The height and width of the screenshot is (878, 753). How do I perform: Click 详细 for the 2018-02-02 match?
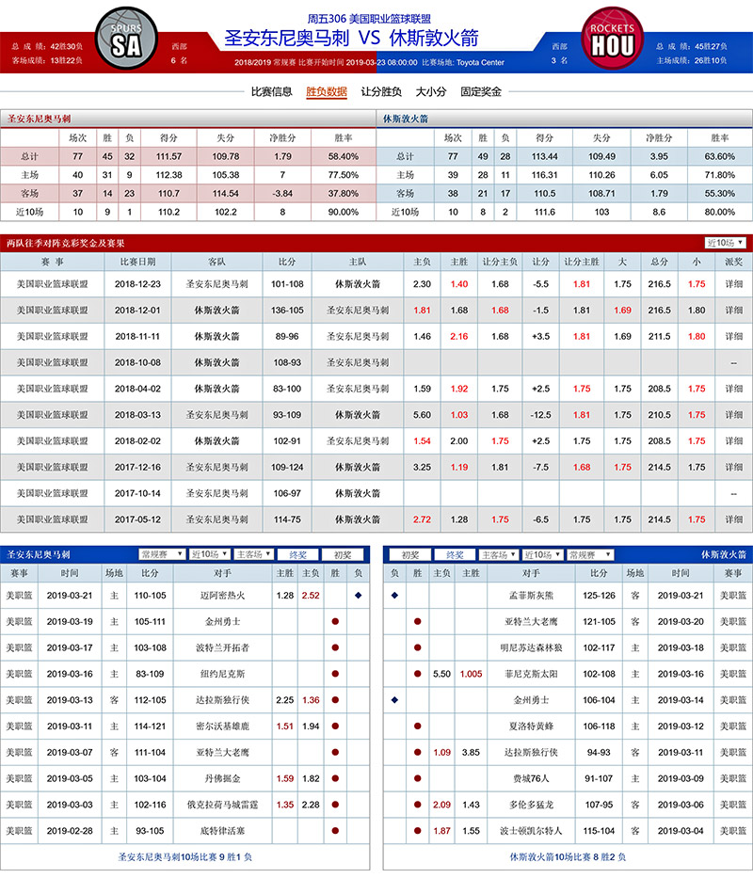734,441
